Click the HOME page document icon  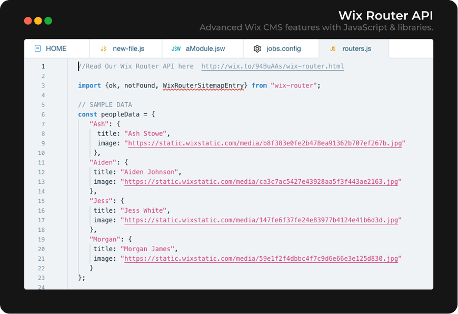point(38,48)
